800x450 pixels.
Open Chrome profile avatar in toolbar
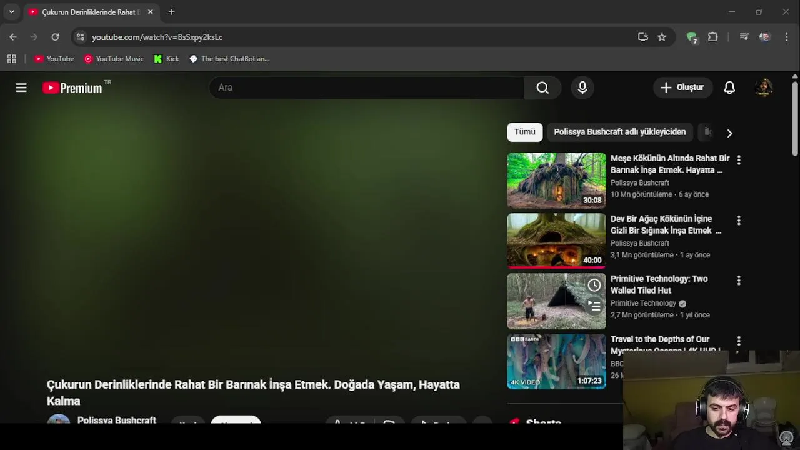764,37
